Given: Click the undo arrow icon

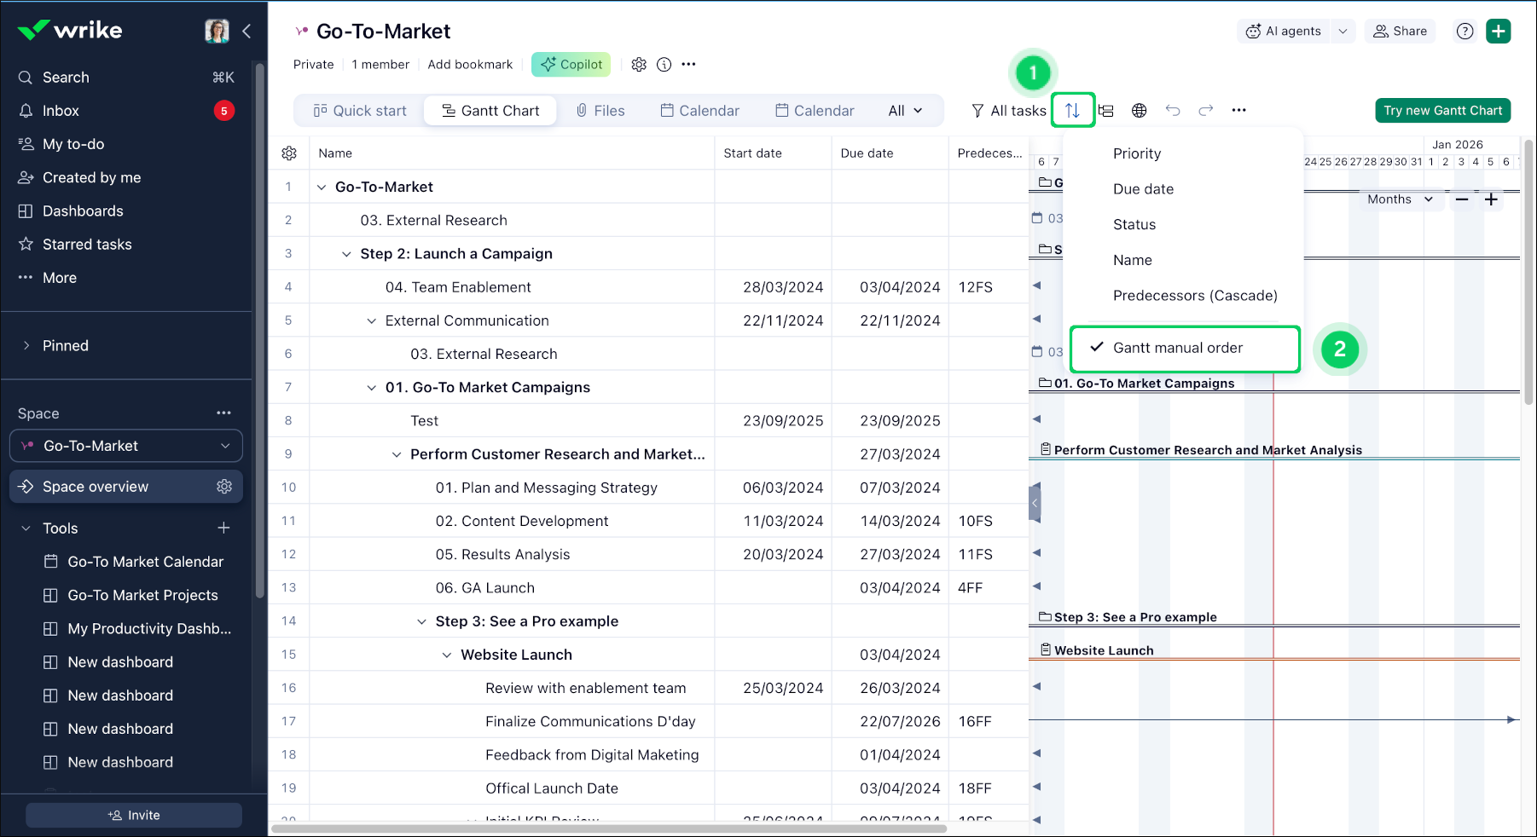Looking at the screenshot, I should [1173, 110].
